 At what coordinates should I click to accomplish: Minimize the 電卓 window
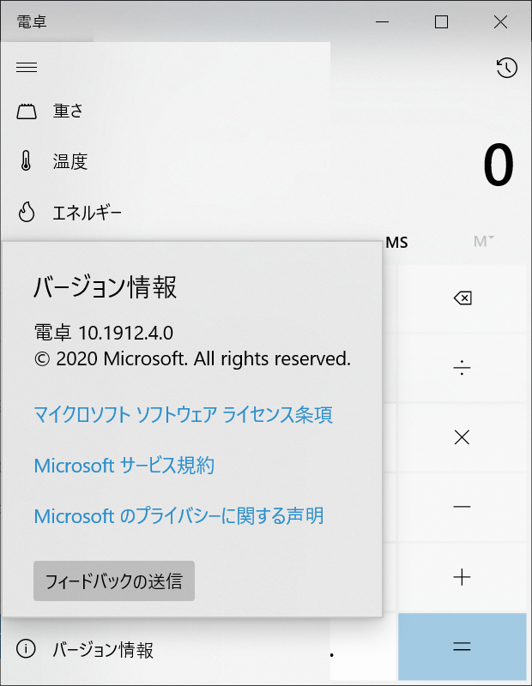[382, 21]
